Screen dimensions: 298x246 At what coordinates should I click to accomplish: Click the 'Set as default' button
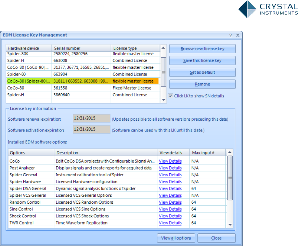coord(202,72)
